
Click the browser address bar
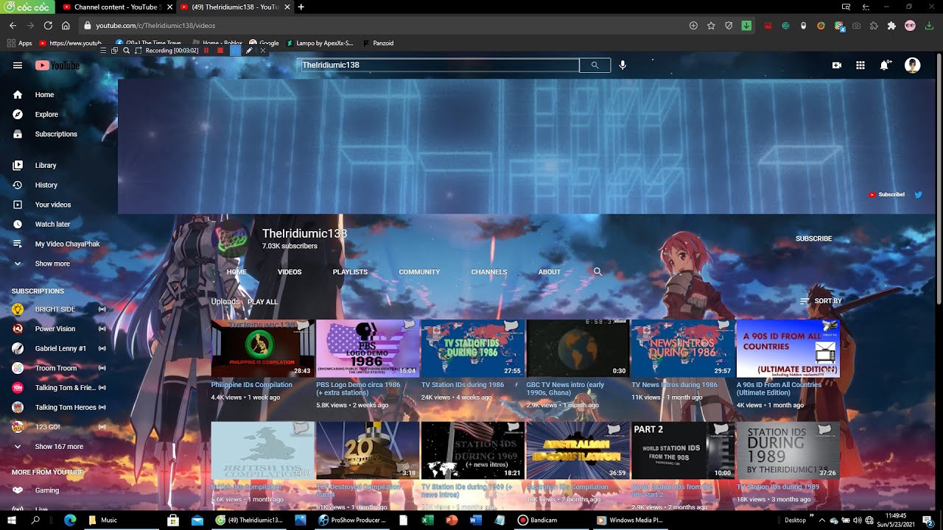tap(383, 25)
